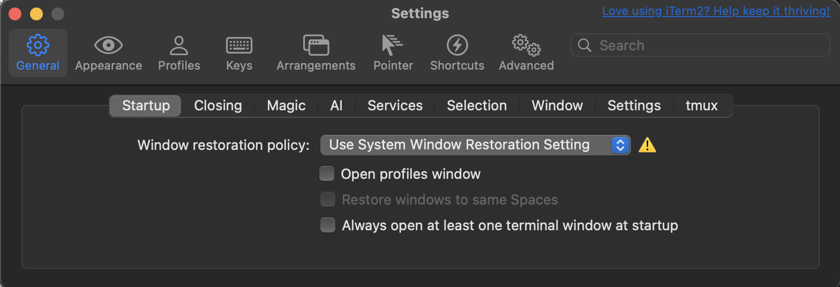This screenshot has height=287, width=840.
Task: Switch to the Window tab
Action: click(557, 106)
